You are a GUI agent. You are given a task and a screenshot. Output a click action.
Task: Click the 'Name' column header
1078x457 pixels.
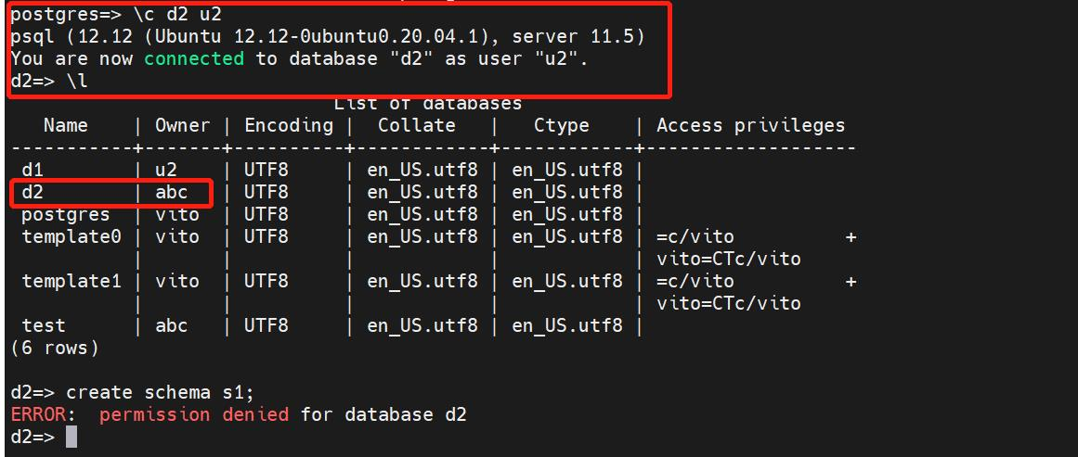pyautogui.click(x=66, y=125)
